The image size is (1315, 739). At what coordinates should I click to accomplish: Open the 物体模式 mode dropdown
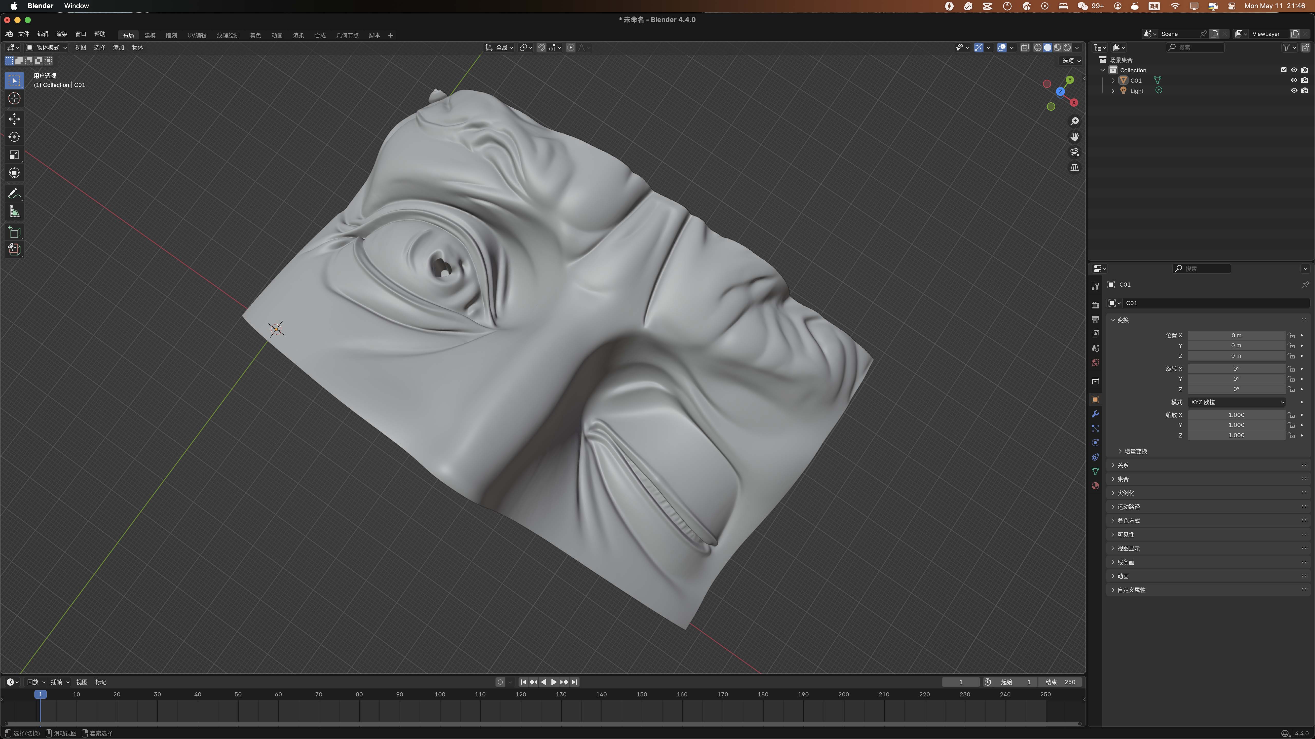pos(46,47)
